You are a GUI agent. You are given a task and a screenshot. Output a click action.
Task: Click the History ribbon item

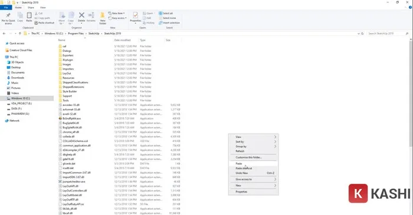[149, 22]
